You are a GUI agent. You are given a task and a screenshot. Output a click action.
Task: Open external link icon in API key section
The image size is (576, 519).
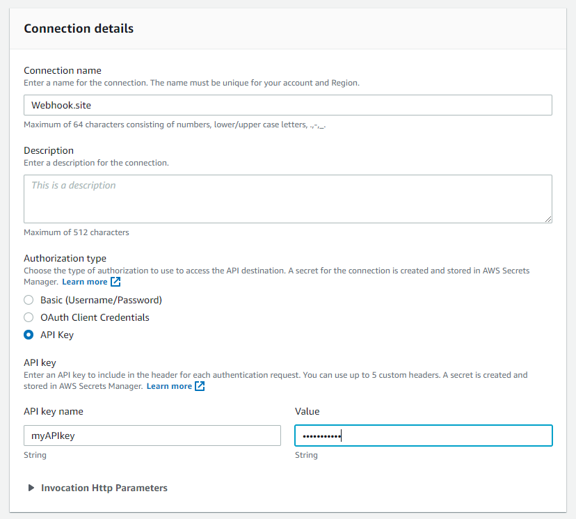200,386
